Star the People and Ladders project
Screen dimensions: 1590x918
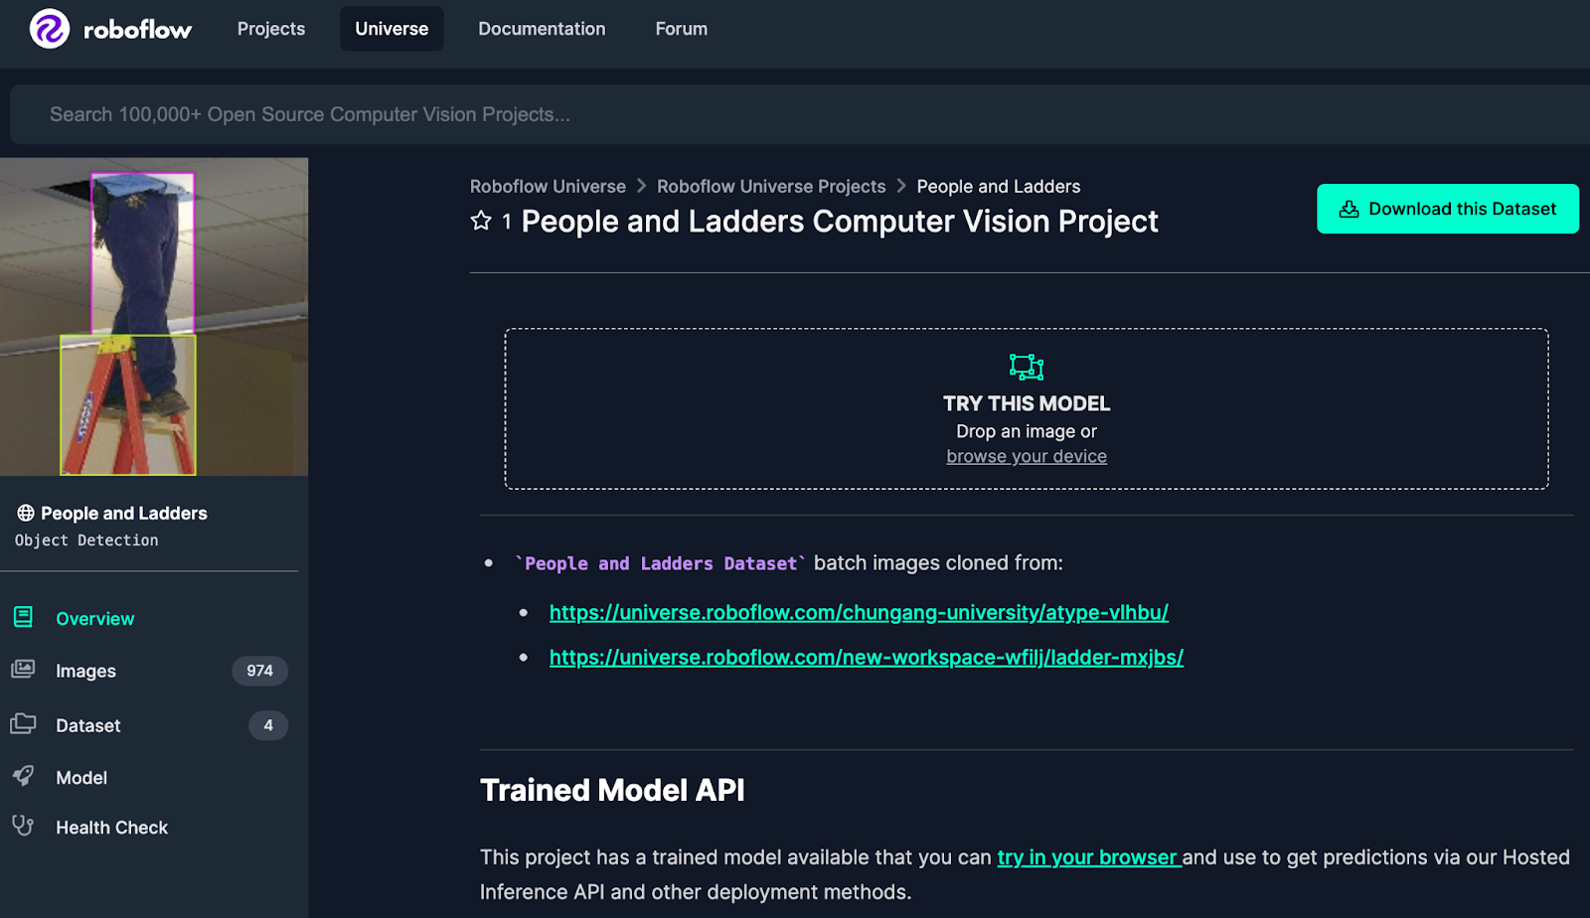pos(481,221)
